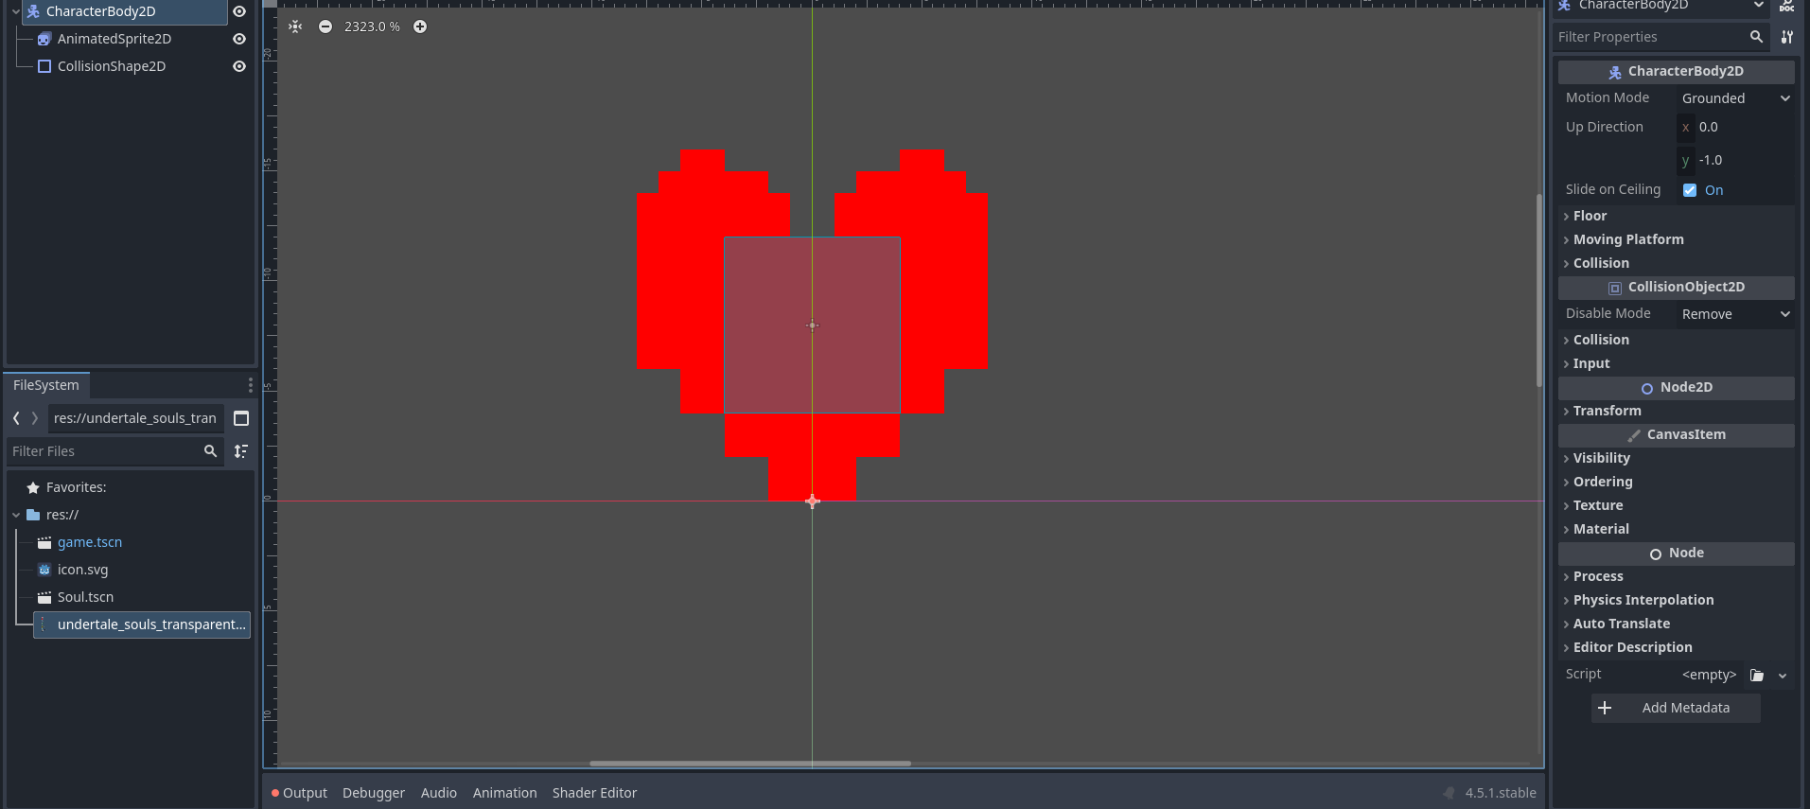Open the Audio bottom panel
The height and width of the screenshot is (809, 1810).
click(439, 793)
